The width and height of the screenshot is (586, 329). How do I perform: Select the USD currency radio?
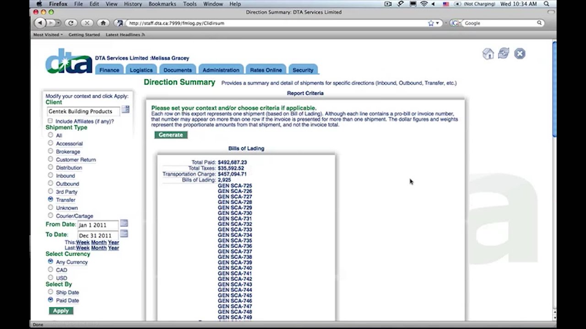click(x=50, y=277)
